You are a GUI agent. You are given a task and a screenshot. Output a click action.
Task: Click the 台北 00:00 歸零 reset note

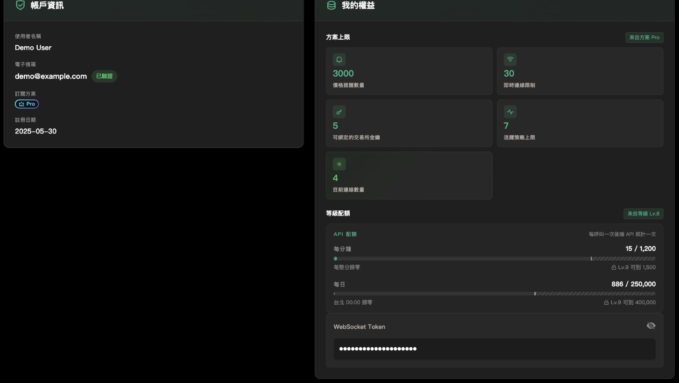(x=353, y=303)
